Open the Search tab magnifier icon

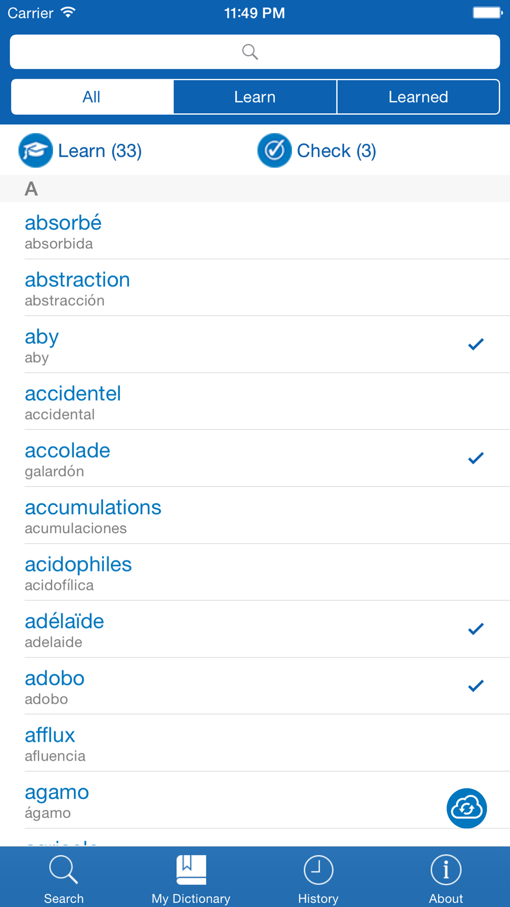point(64,869)
